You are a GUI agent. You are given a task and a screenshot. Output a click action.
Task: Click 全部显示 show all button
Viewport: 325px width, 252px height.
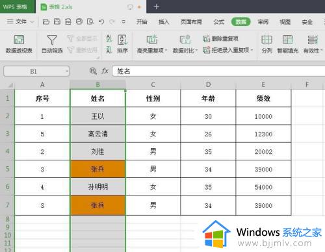point(83,38)
